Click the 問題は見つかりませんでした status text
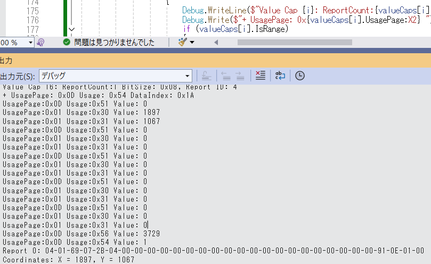This screenshot has height=264, width=431. click(x=115, y=42)
